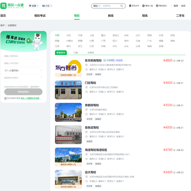This screenshot has width=191, height=191.
Task: Click the 驾校一点通 logo icon
Action: click(x=4, y=6)
